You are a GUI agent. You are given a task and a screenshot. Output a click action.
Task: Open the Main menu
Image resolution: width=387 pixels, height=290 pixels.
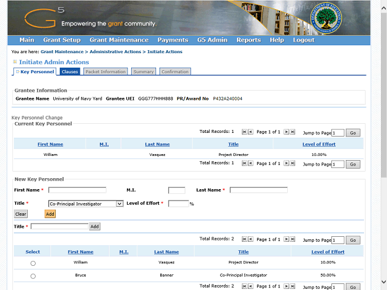pyautogui.click(x=27, y=40)
